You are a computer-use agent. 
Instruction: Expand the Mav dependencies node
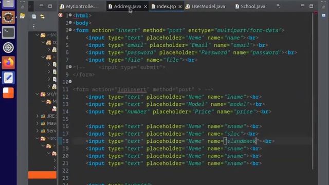[38, 123]
